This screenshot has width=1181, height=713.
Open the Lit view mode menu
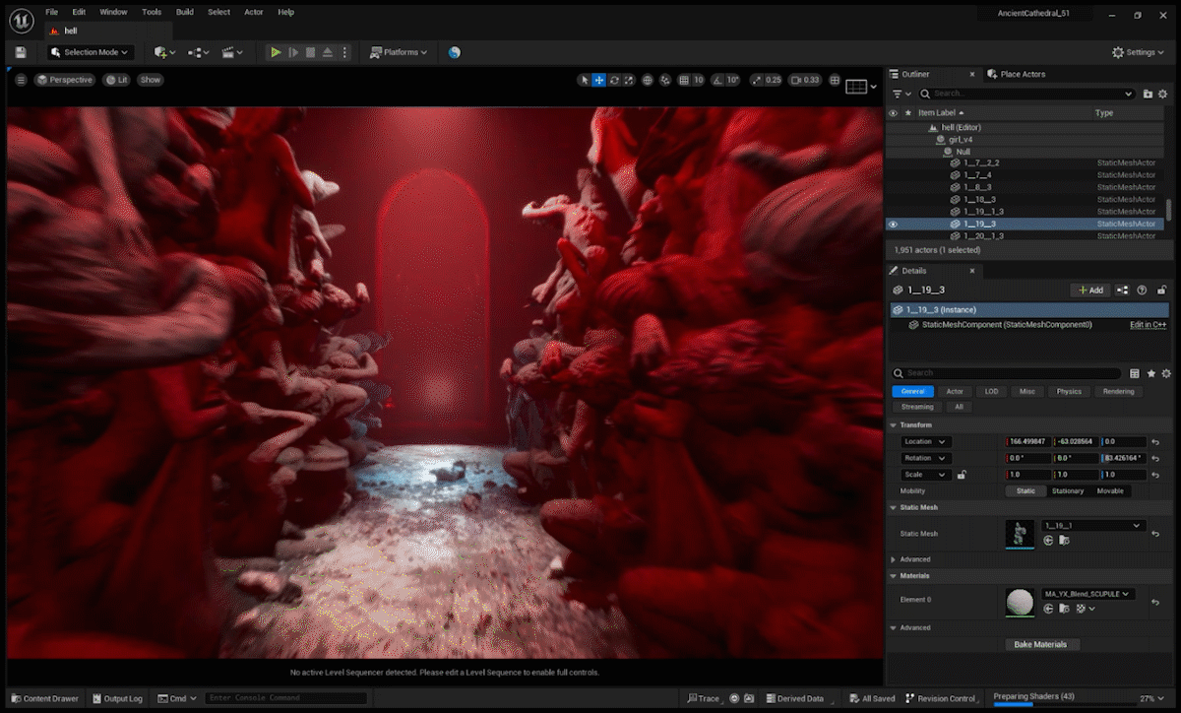point(116,80)
